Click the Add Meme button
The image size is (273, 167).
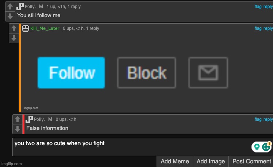[175, 162]
